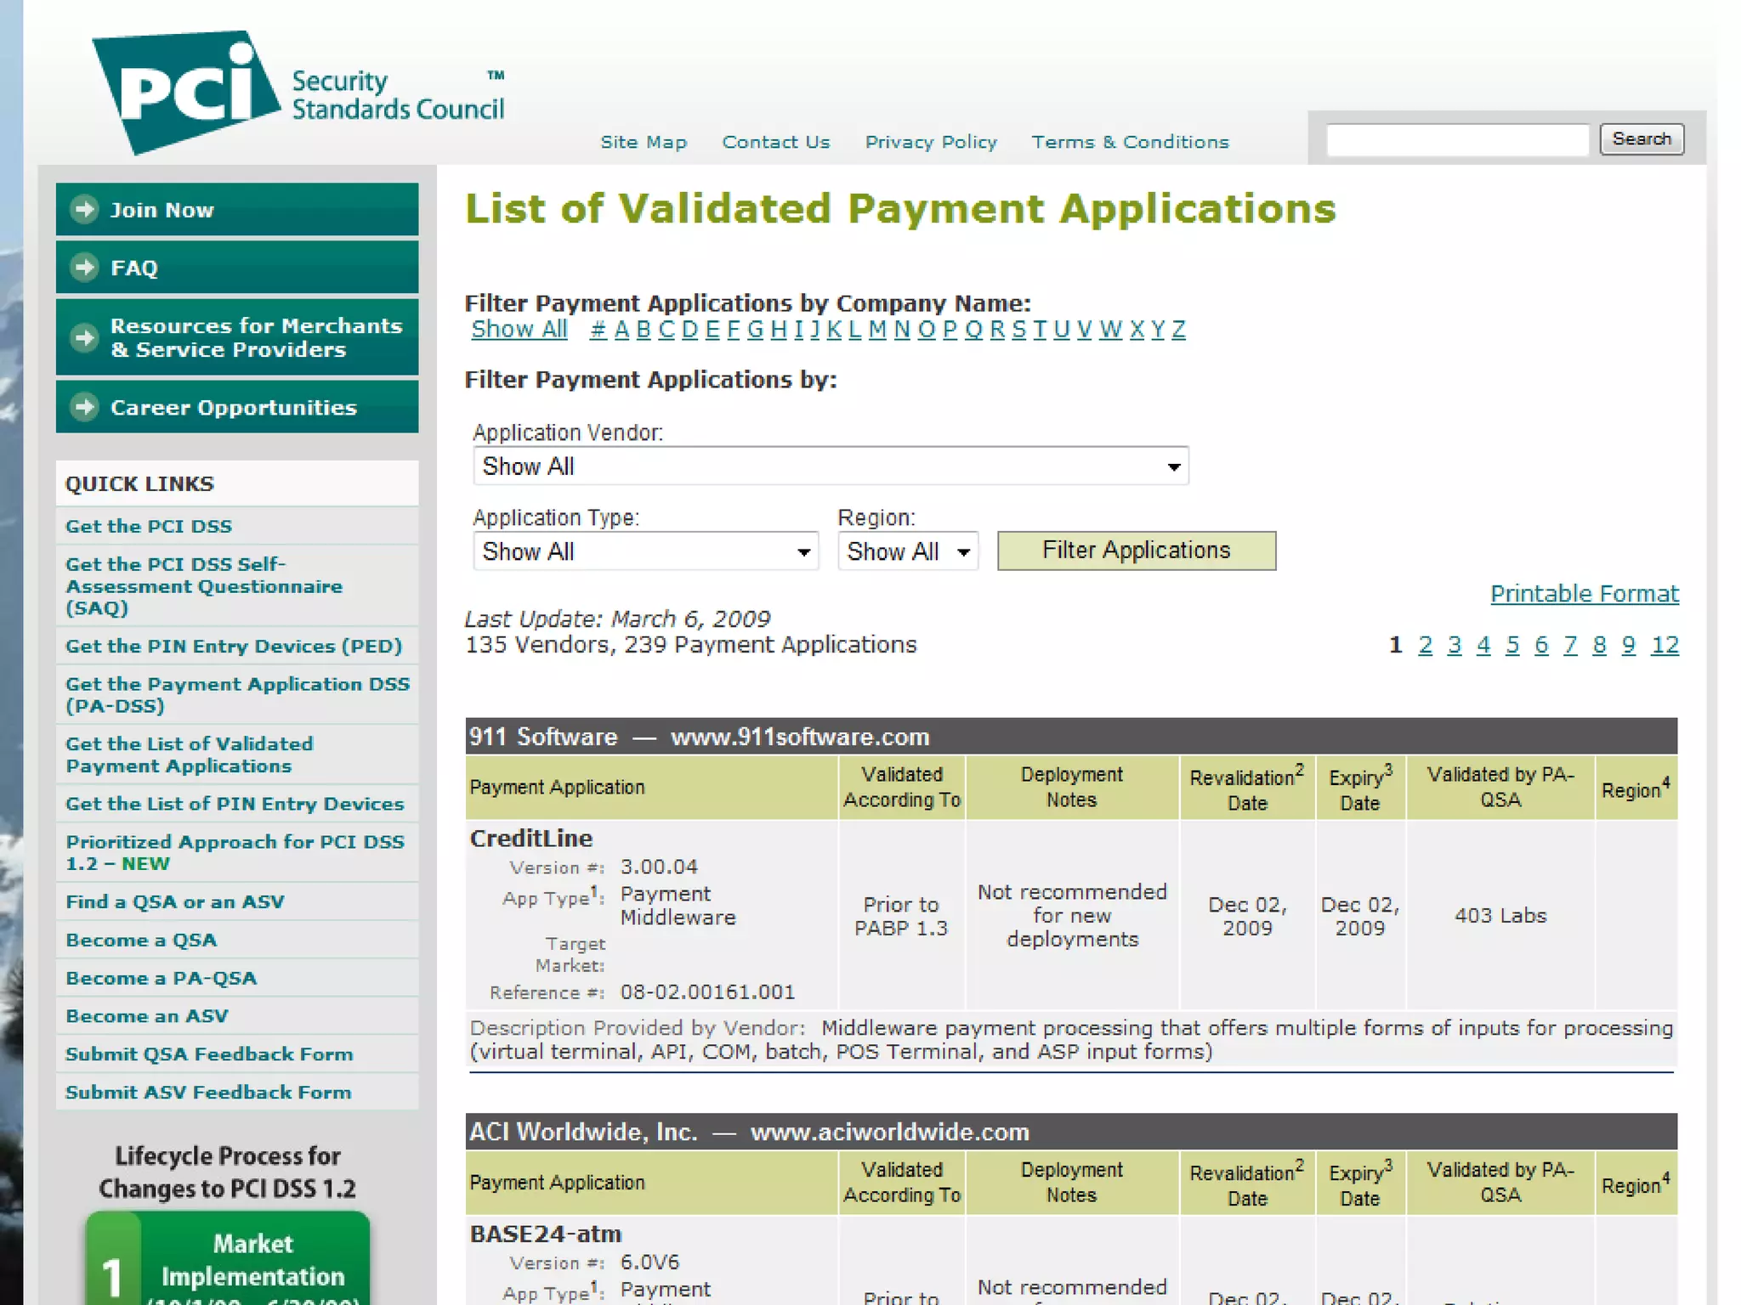Open the Application Type dropdown

645,551
